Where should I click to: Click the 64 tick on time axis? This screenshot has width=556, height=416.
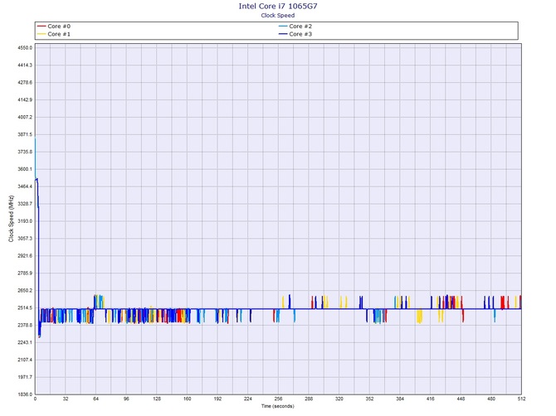tap(95, 399)
